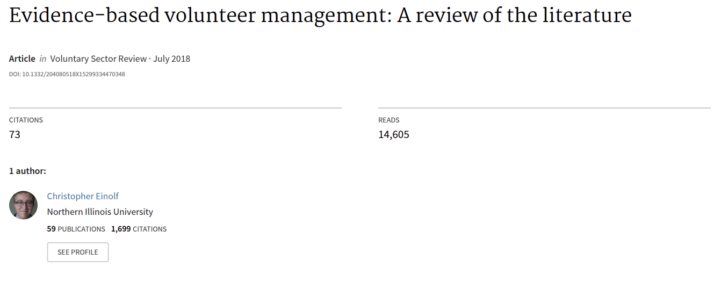Click the 59 Publications stat
The image size is (721, 289).
tap(76, 229)
